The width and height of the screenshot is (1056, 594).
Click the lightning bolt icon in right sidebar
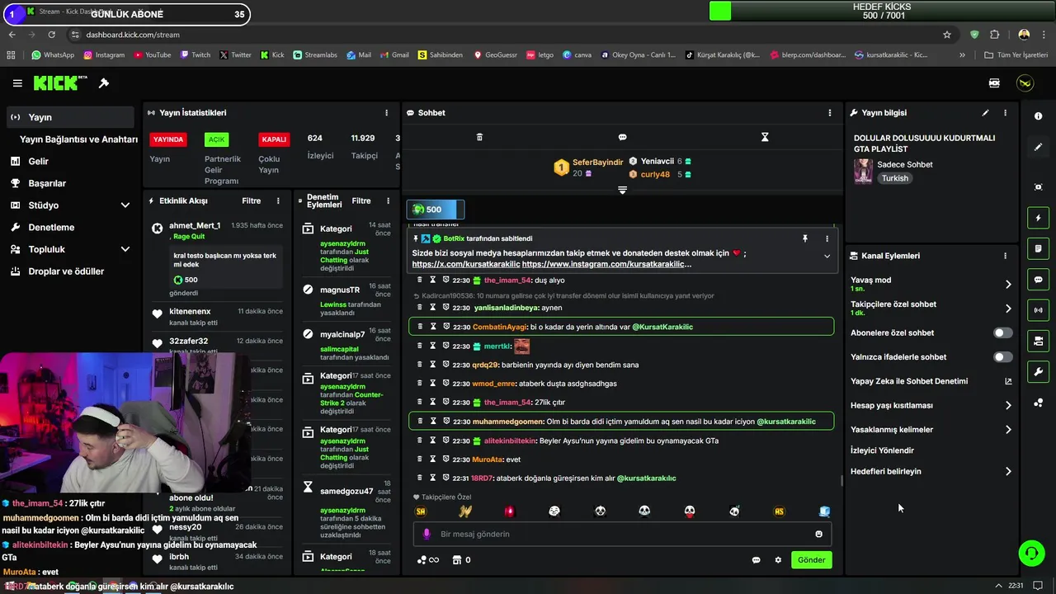[1038, 218]
